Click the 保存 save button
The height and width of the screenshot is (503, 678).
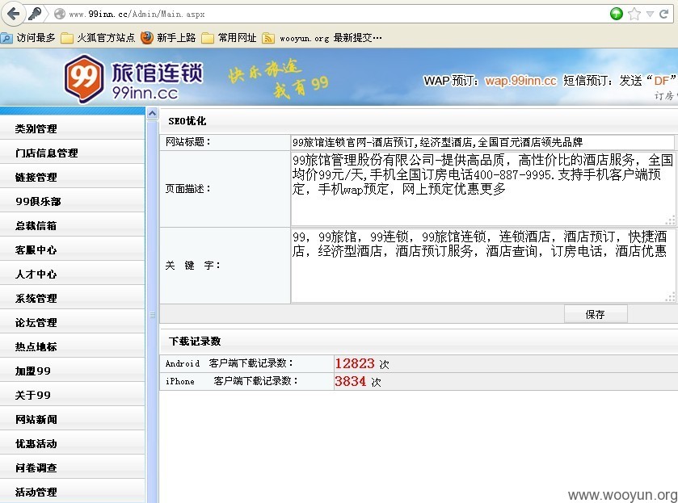pos(596,314)
